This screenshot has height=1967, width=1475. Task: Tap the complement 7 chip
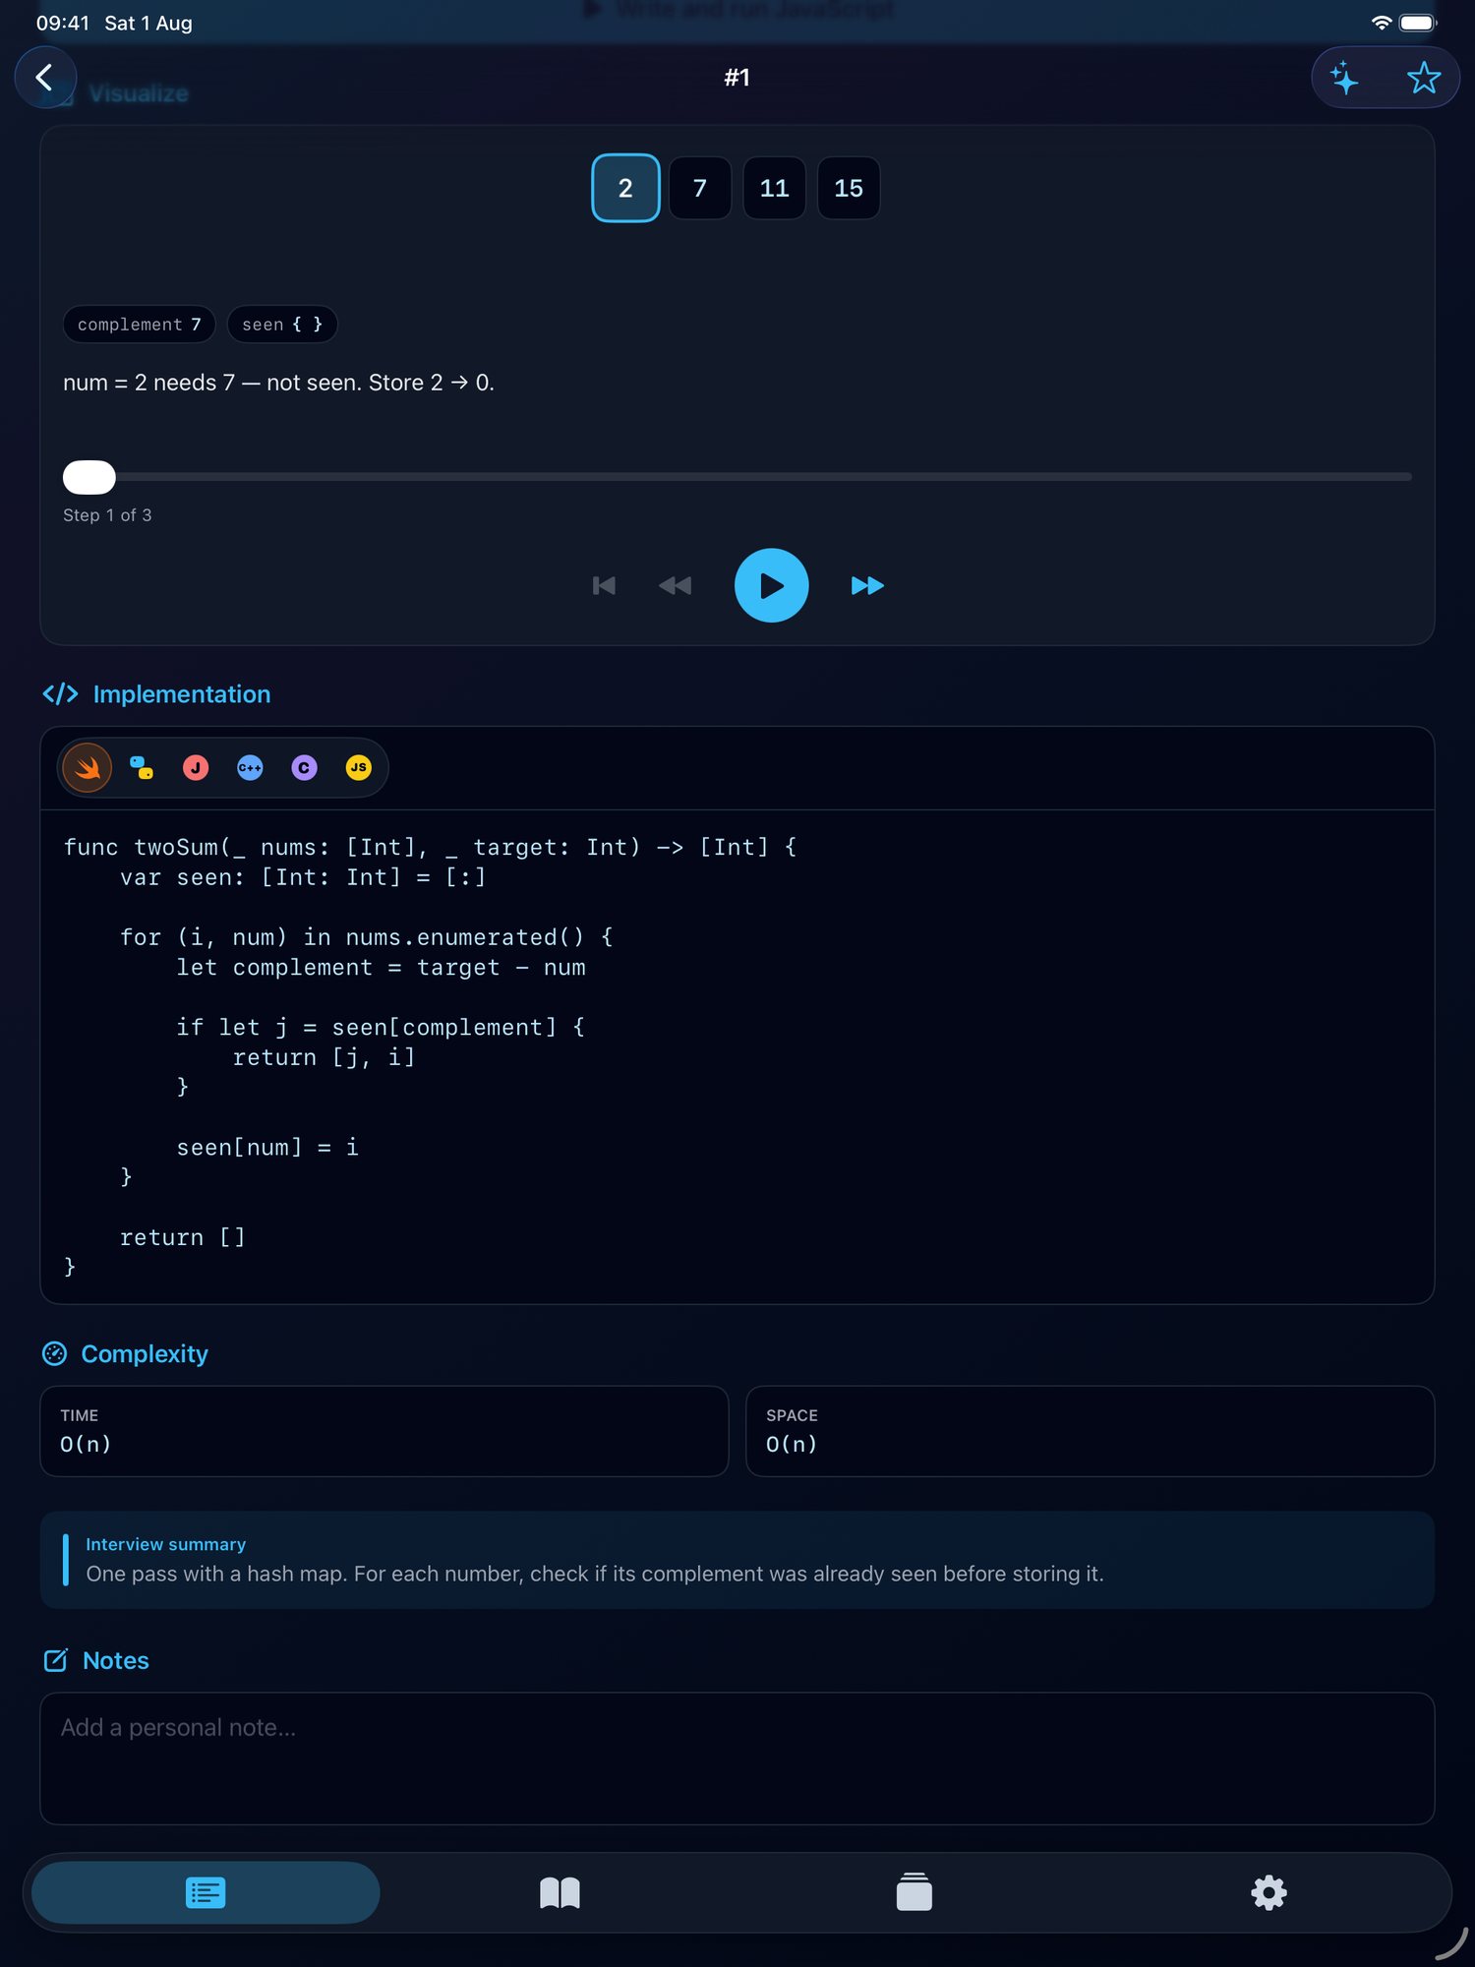(x=139, y=325)
